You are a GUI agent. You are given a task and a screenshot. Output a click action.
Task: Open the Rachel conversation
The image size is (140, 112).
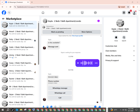[19, 80]
